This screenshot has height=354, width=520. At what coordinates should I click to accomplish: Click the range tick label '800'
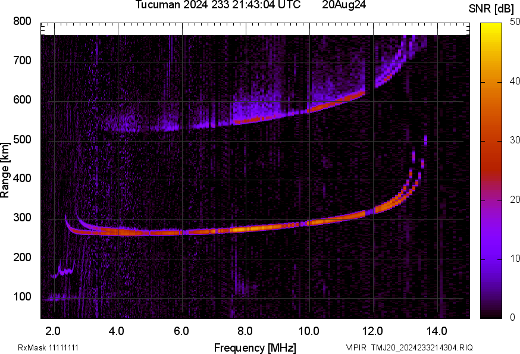(22, 21)
